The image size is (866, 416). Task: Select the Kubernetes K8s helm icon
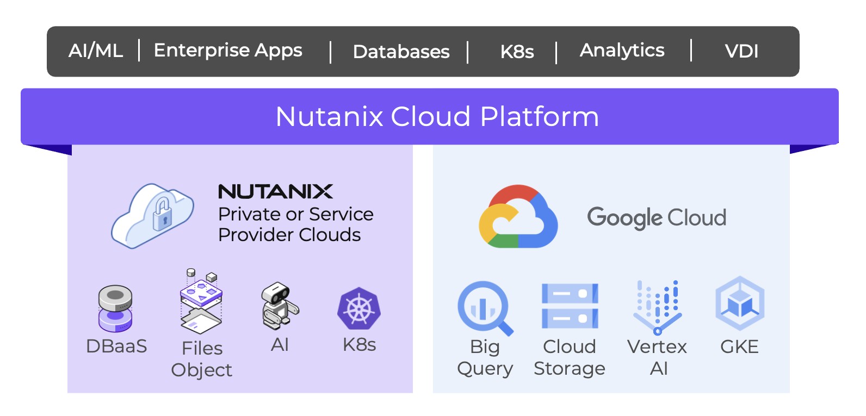(x=359, y=308)
